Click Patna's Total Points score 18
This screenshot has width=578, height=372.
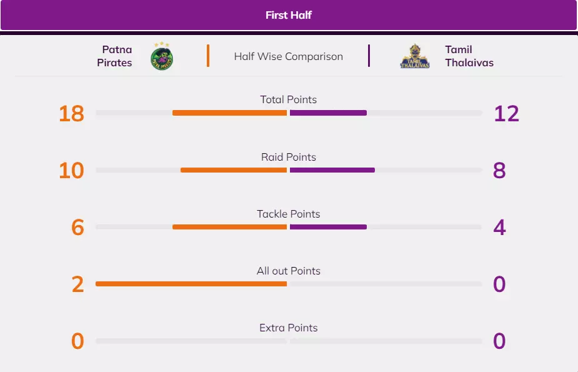pos(71,114)
